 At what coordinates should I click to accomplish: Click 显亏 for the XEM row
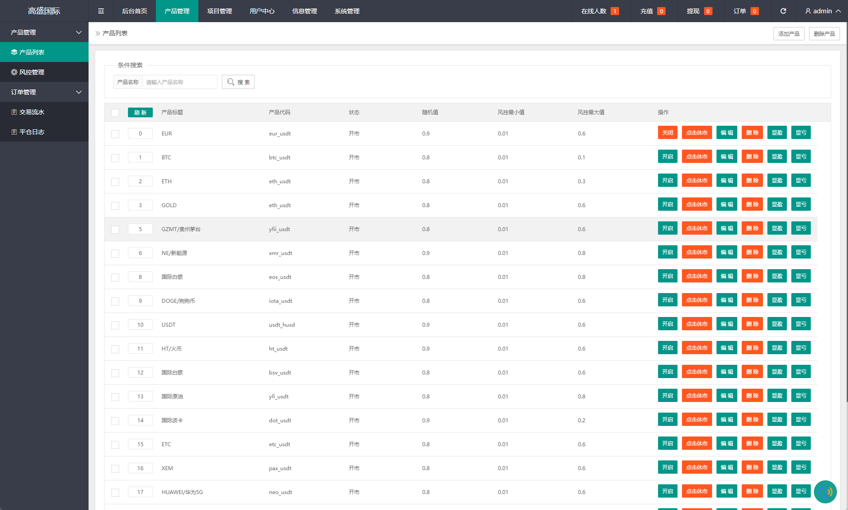(801, 467)
